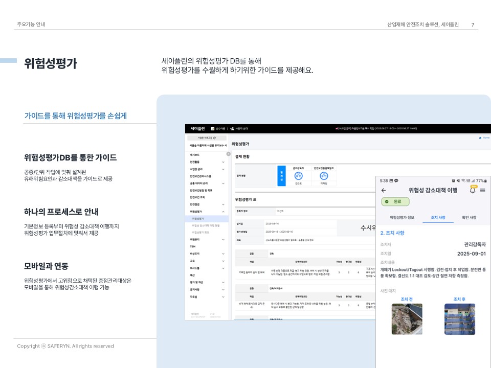Click the green 완료 status badge
Viewport: 491px width, 368px height.
coord(395,202)
